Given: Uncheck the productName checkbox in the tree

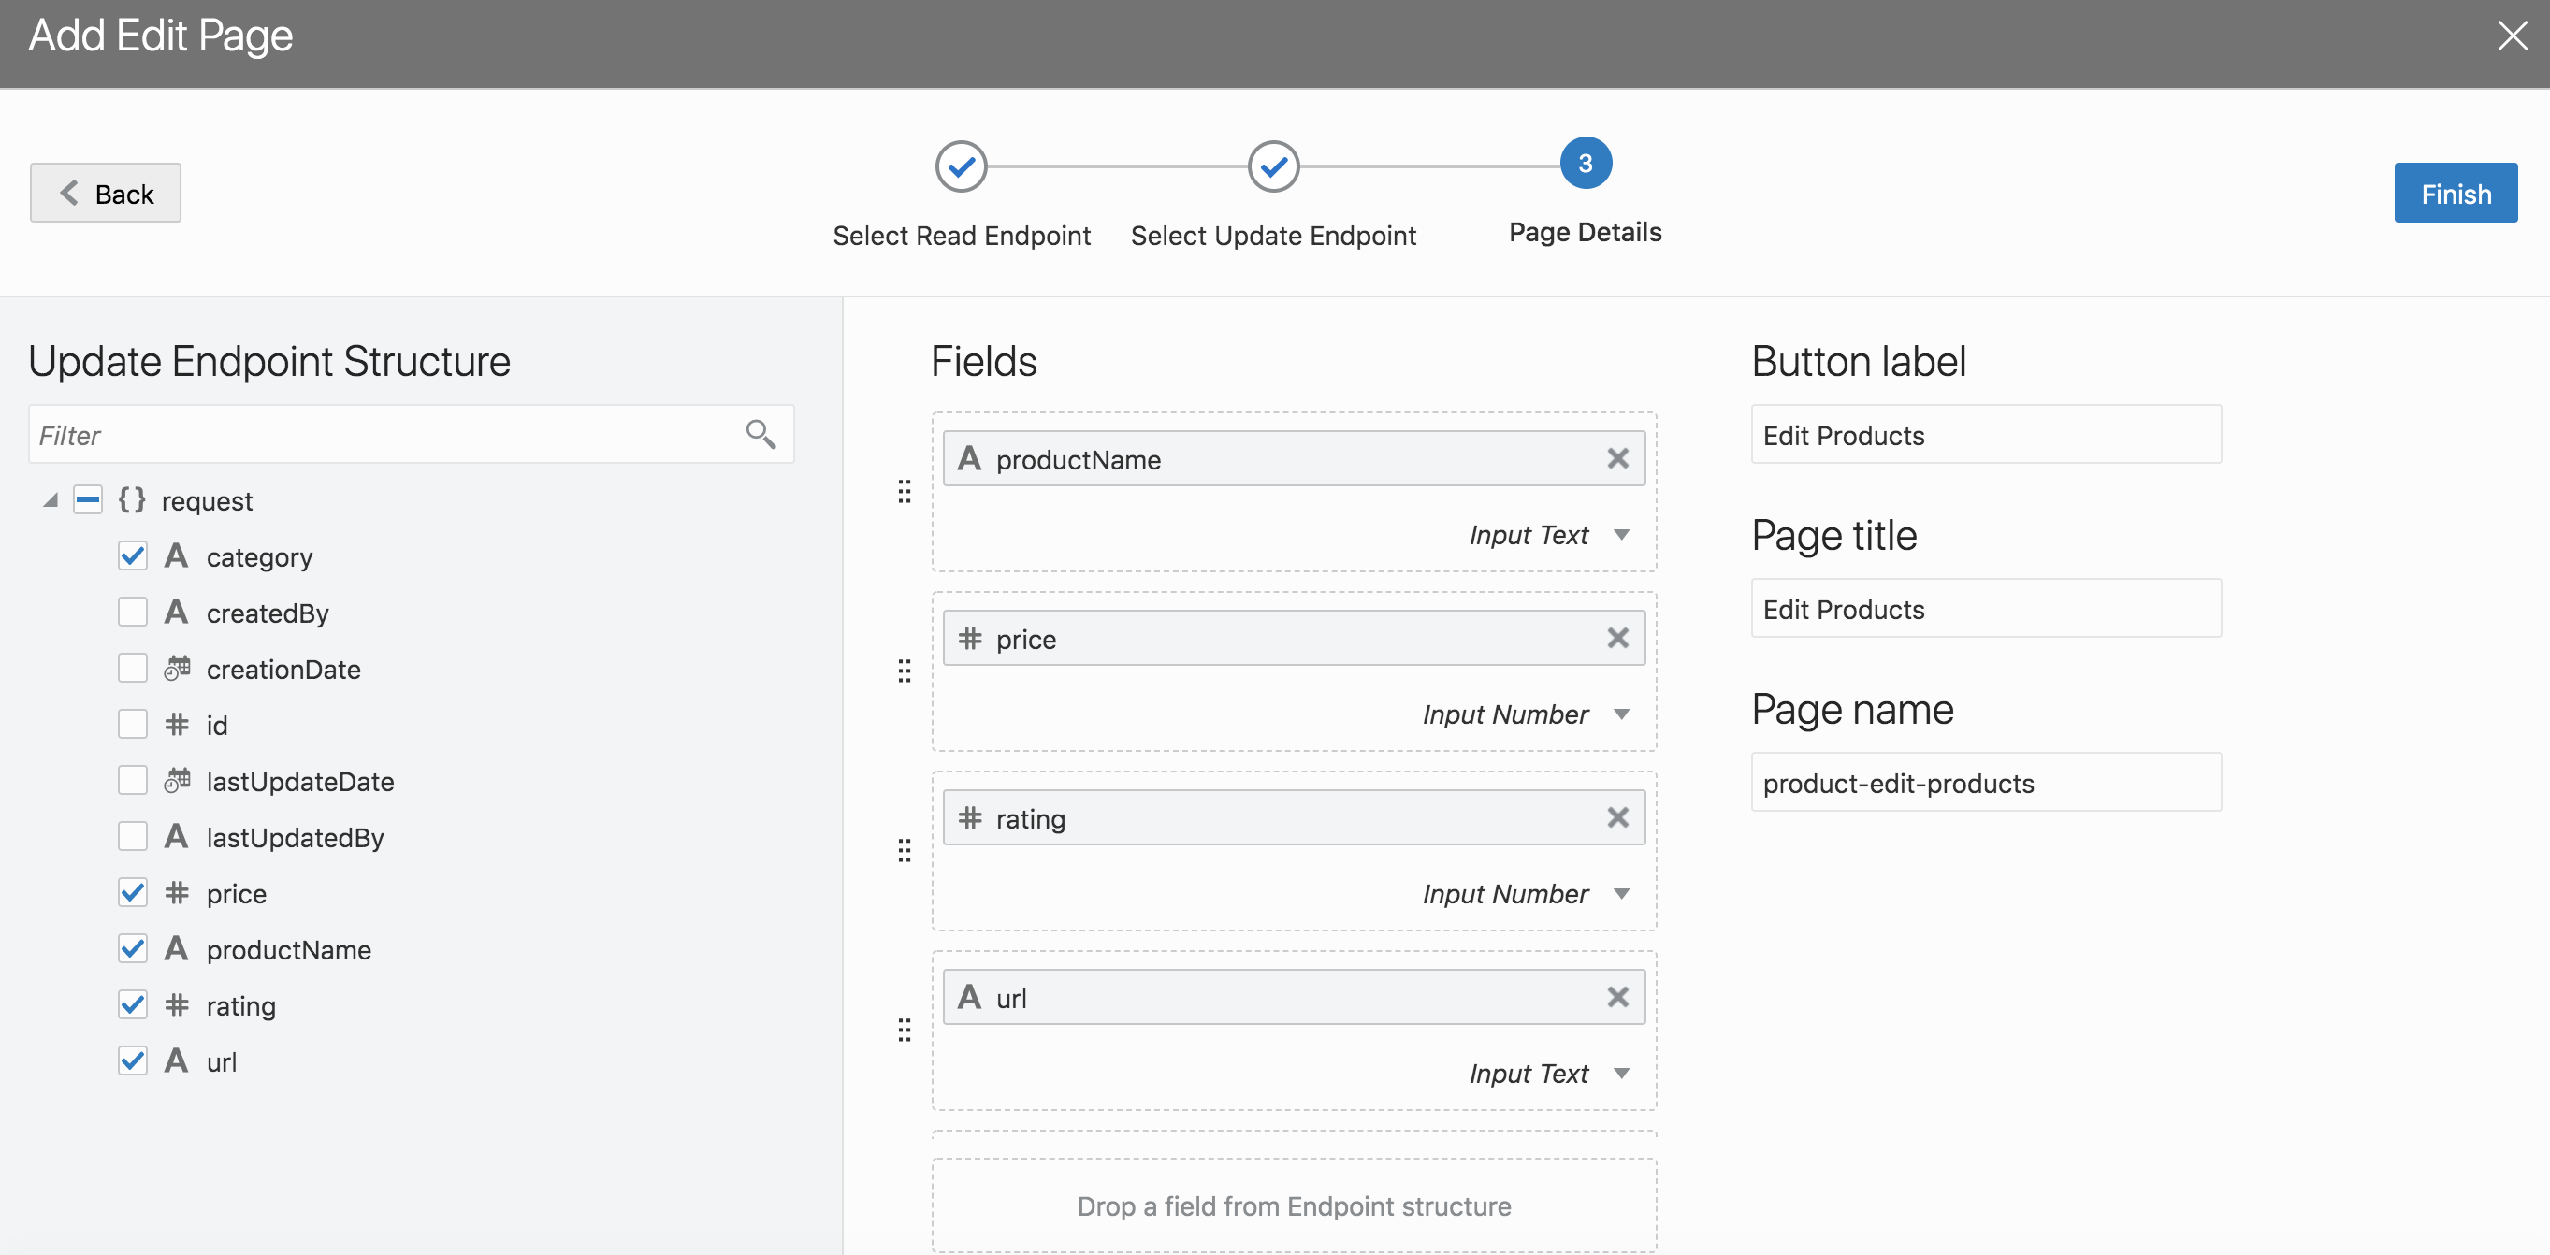Looking at the screenshot, I should (x=133, y=948).
